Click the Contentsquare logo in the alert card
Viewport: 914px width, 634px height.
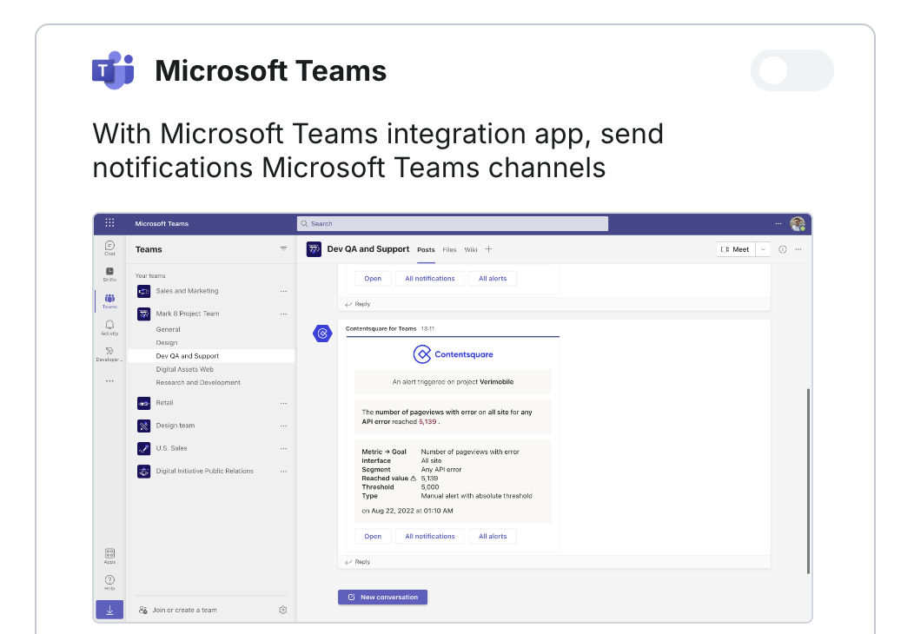pyautogui.click(x=453, y=354)
